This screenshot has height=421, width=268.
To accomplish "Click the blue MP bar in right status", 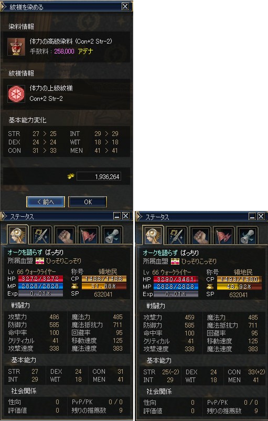I will 176,287.
